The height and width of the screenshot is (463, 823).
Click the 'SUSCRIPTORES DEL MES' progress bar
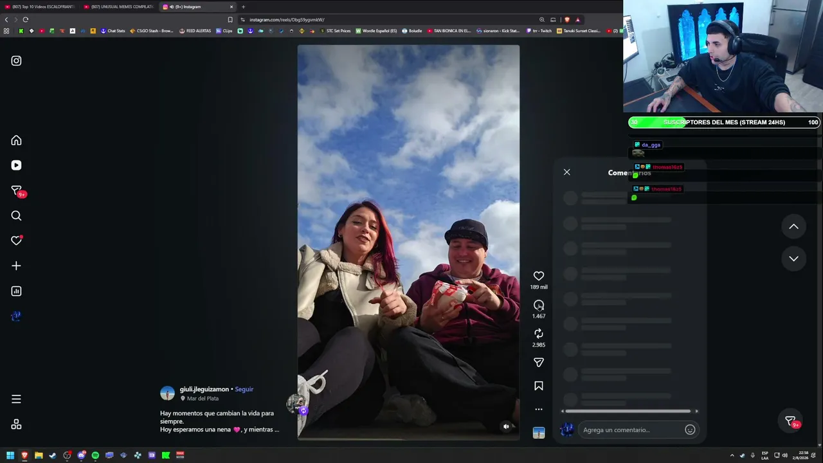724,122
